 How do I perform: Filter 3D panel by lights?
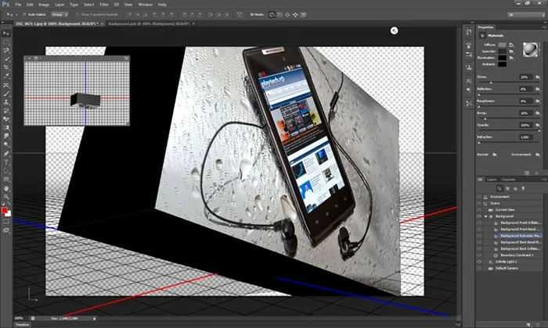tap(523, 188)
